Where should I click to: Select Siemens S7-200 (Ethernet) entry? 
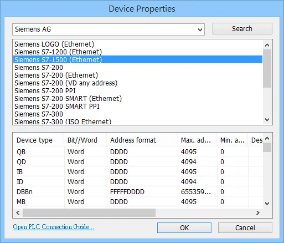(138, 75)
